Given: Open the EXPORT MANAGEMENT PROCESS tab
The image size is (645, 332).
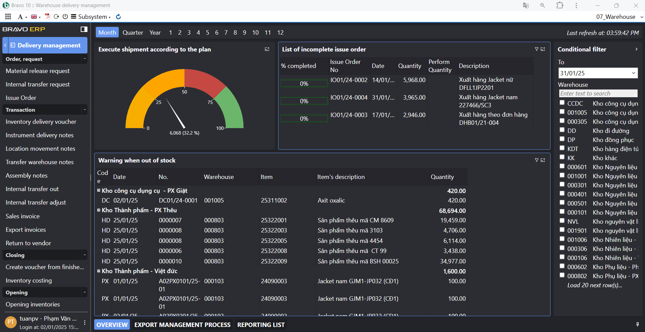Looking at the screenshot, I should [182, 325].
